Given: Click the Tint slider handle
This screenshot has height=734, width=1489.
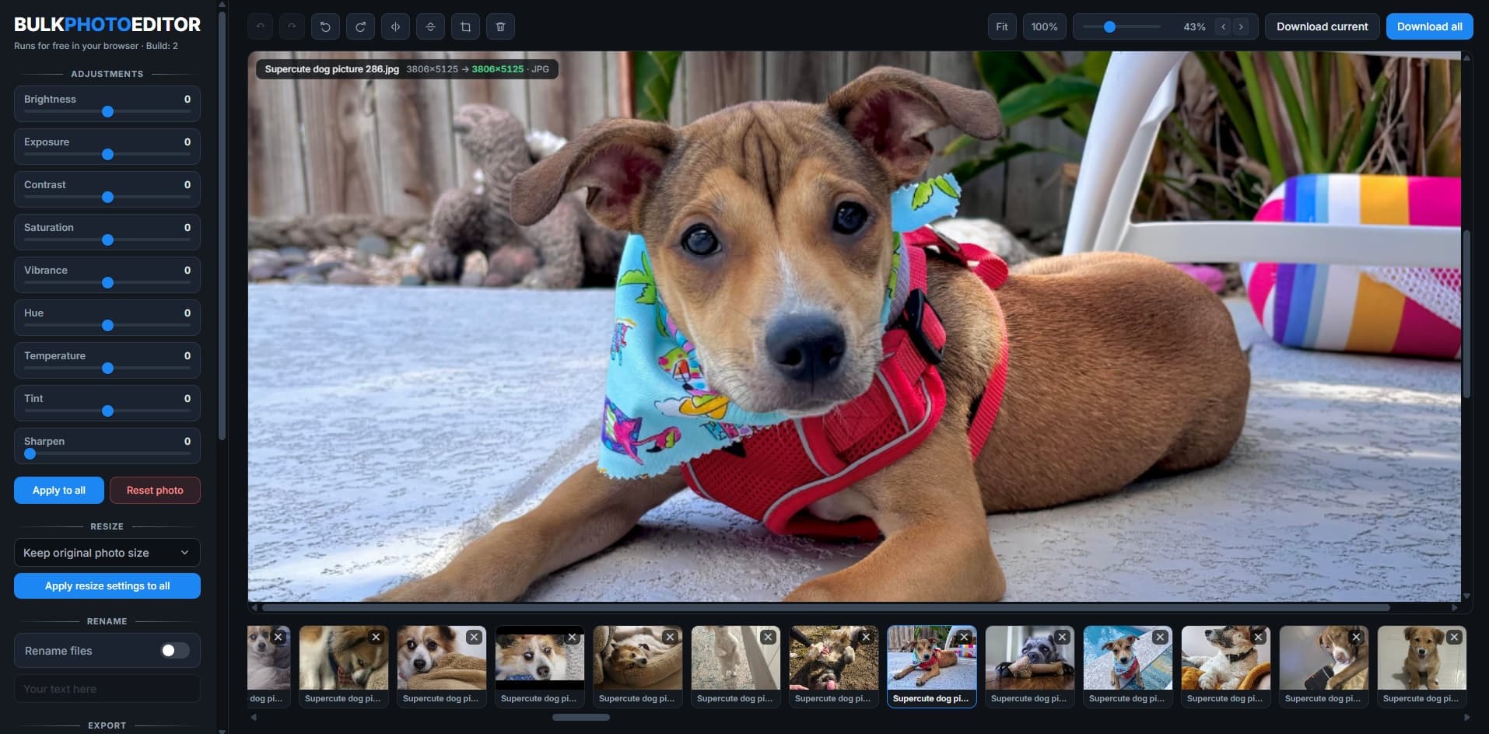Looking at the screenshot, I should click(x=108, y=411).
